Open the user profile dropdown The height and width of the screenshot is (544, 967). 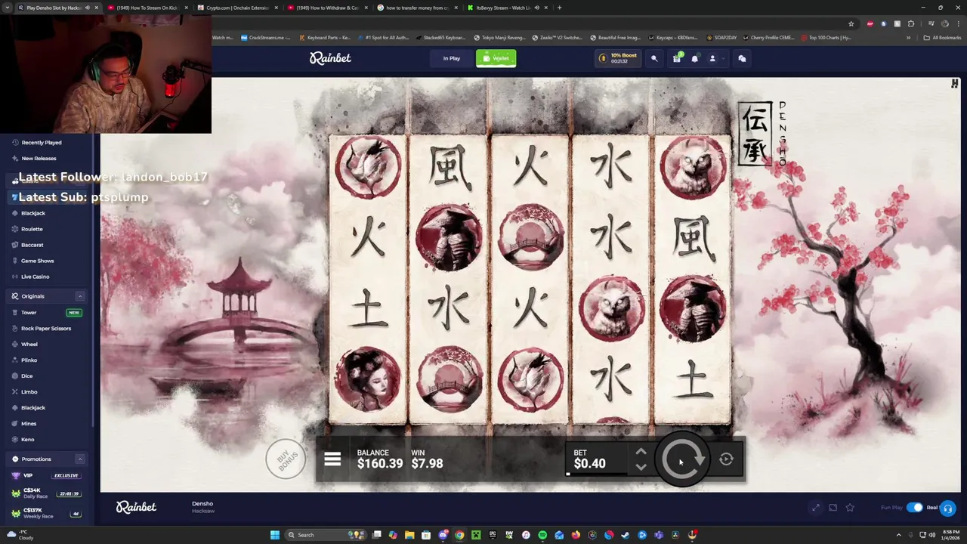pos(715,58)
